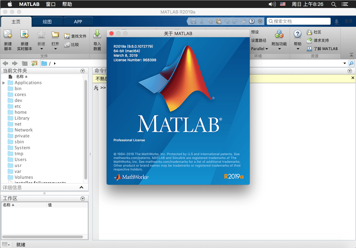Open Community (社区) link
Image resolution: width=356 pixels, height=248 pixels.
(x=314, y=32)
